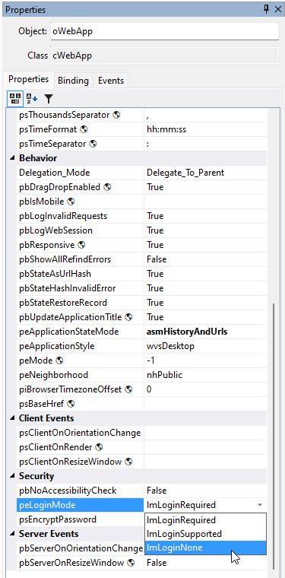This screenshot has height=578, width=285.
Task: Close the Properties panel
Action: coord(278,10)
